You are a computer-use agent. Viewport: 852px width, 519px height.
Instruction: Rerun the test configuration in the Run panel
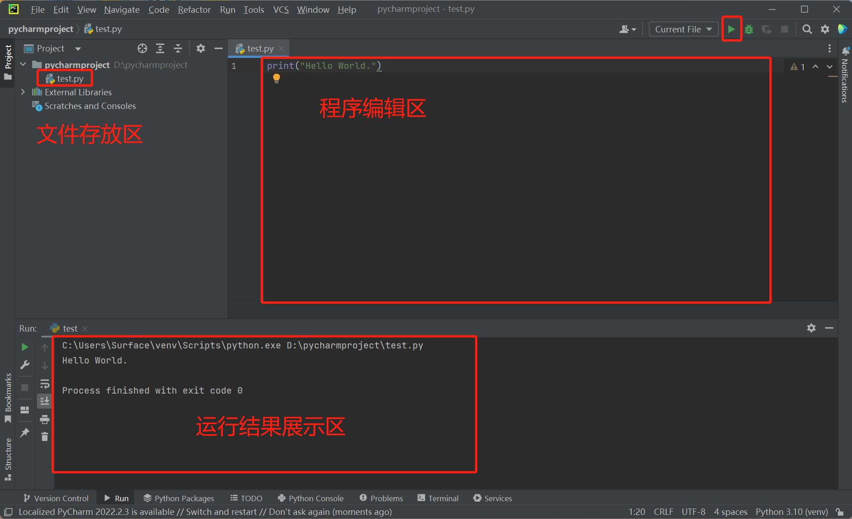[x=25, y=347]
